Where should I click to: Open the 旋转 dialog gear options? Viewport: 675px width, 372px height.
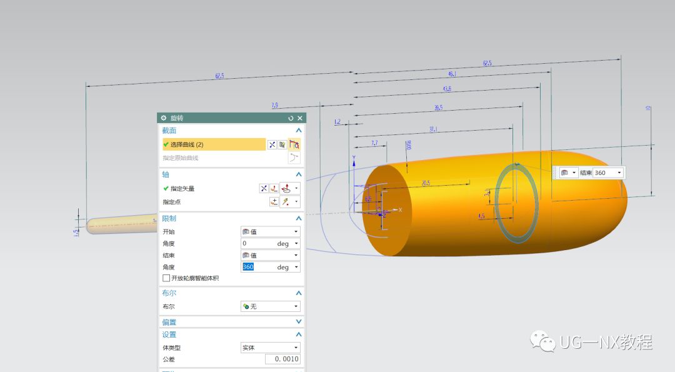click(x=164, y=118)
